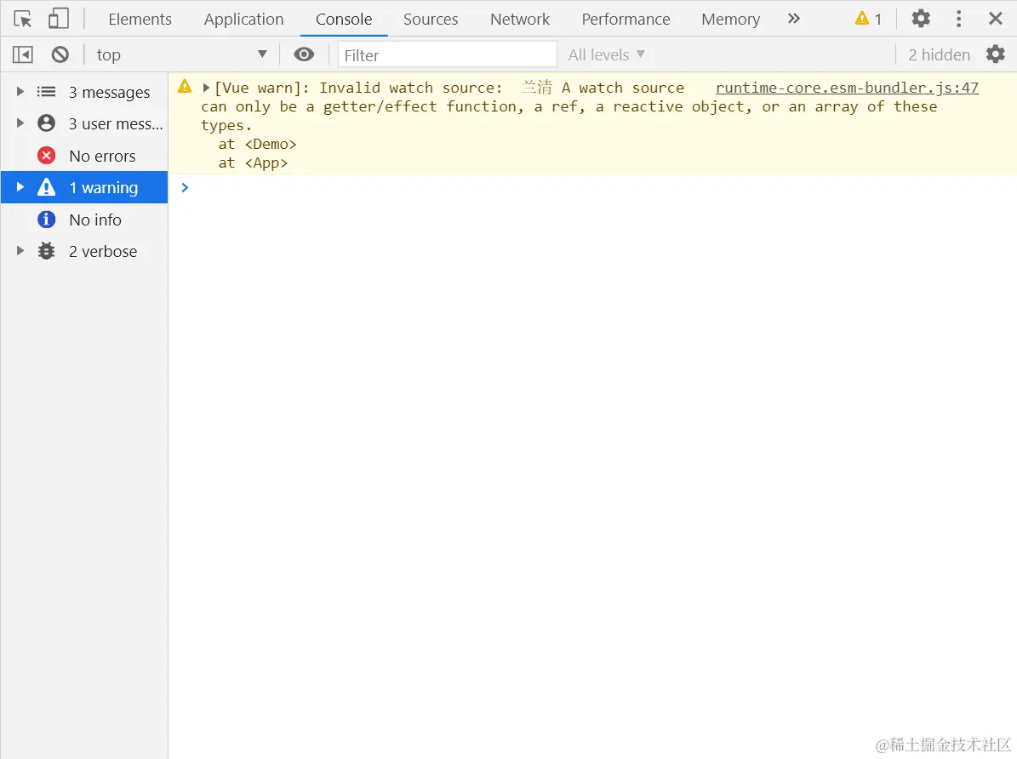The image size is (1017, 759).
Task: Open the All levels dropdown
Action: pyautogui.click(x=607, y=54)
